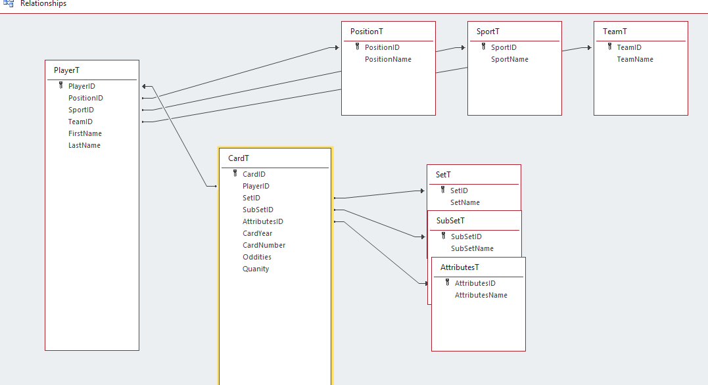This screenshot has width=708, height=385.
Task: Select the PositionName field in PositionT
Action: click(388, 59)
